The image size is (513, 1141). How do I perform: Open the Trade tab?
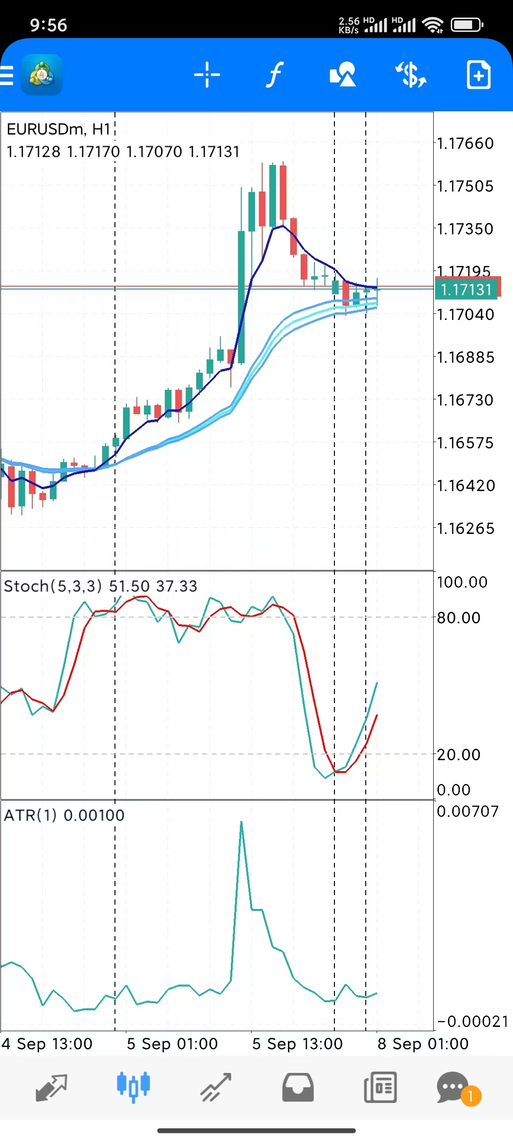click(x=216, y=1087)
